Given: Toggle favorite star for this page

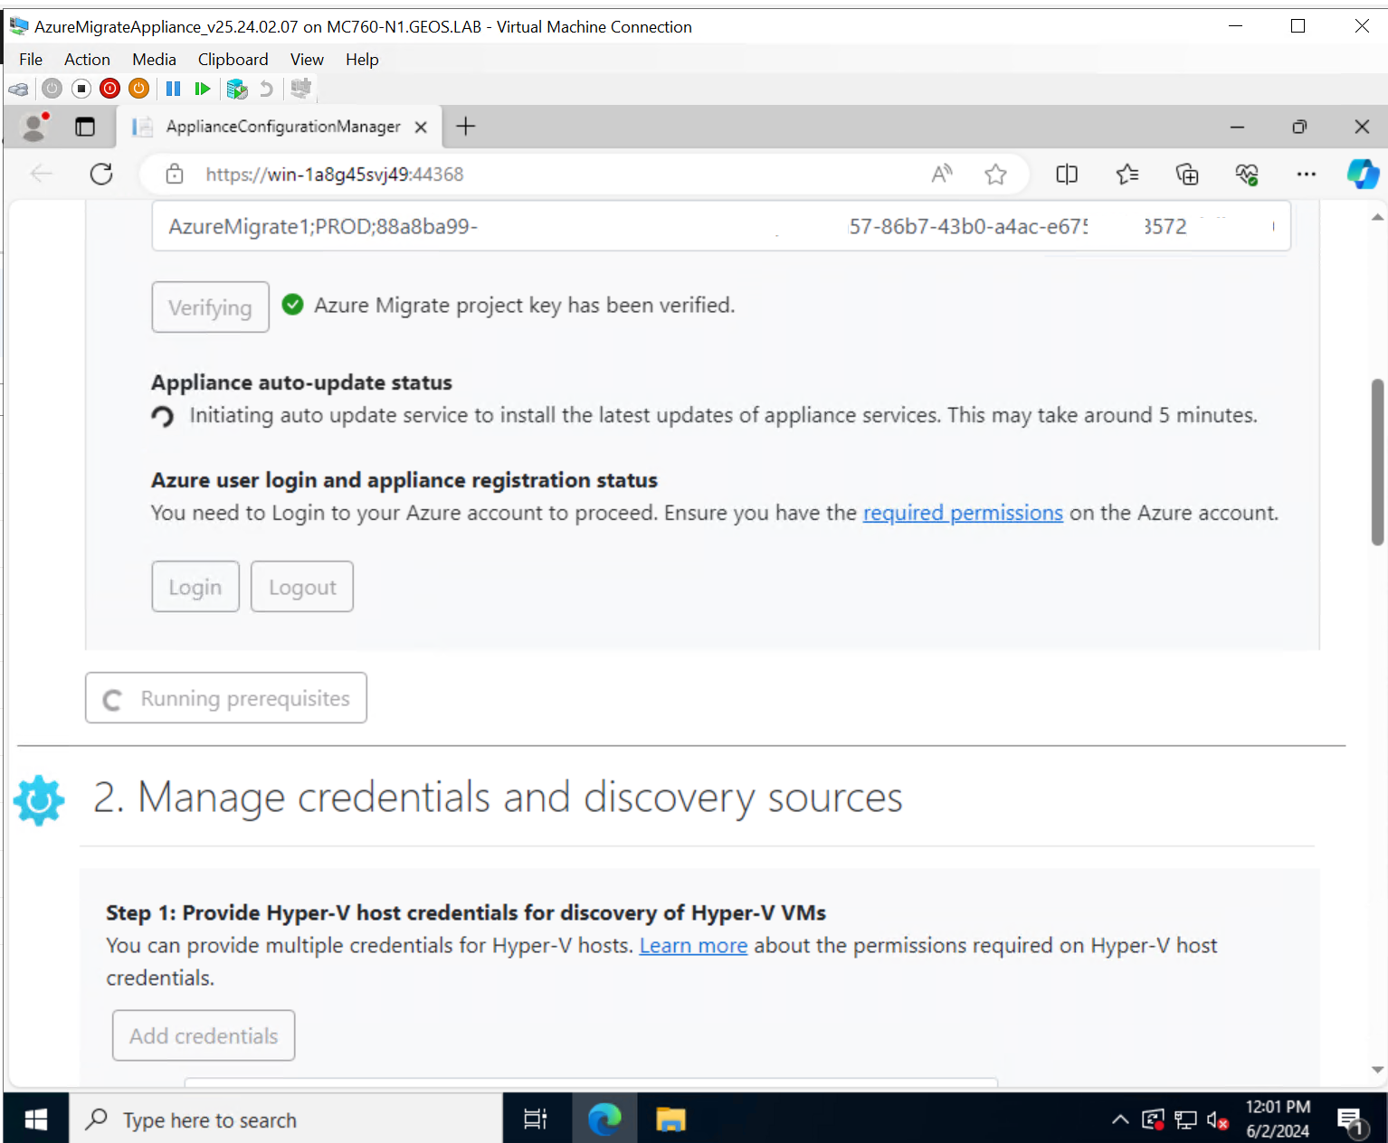Looking at the screenshot, I should (996, 174).
